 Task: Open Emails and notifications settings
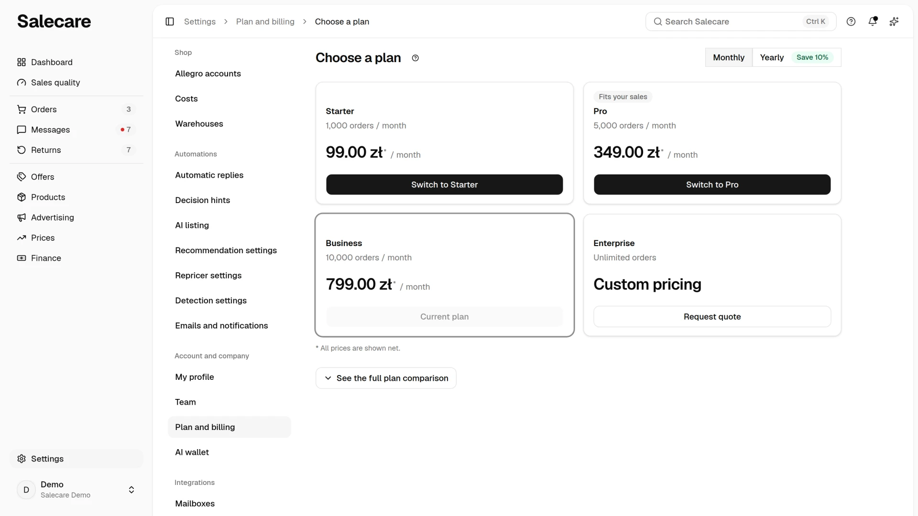229,326
